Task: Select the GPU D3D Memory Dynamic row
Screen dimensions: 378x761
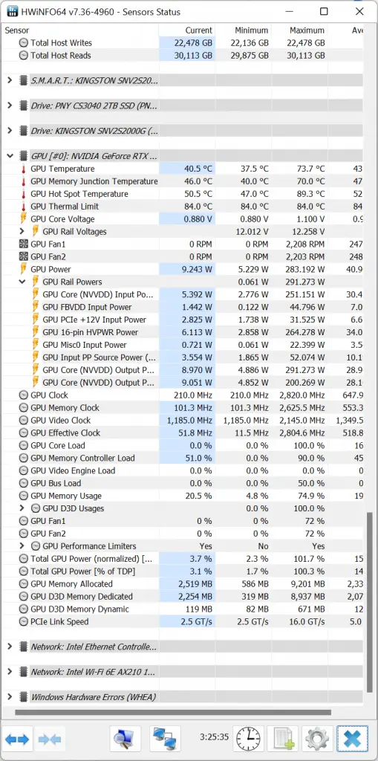Action: 182,609
